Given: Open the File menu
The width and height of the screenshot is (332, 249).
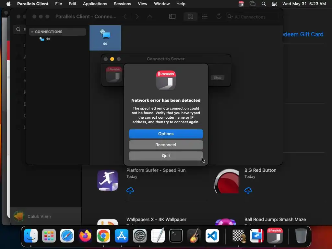Looking at the screenshot, I should click(x=58, y=4).
